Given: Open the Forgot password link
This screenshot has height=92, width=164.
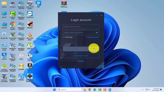Looking at the screenshot, I should tap(93, 37).
